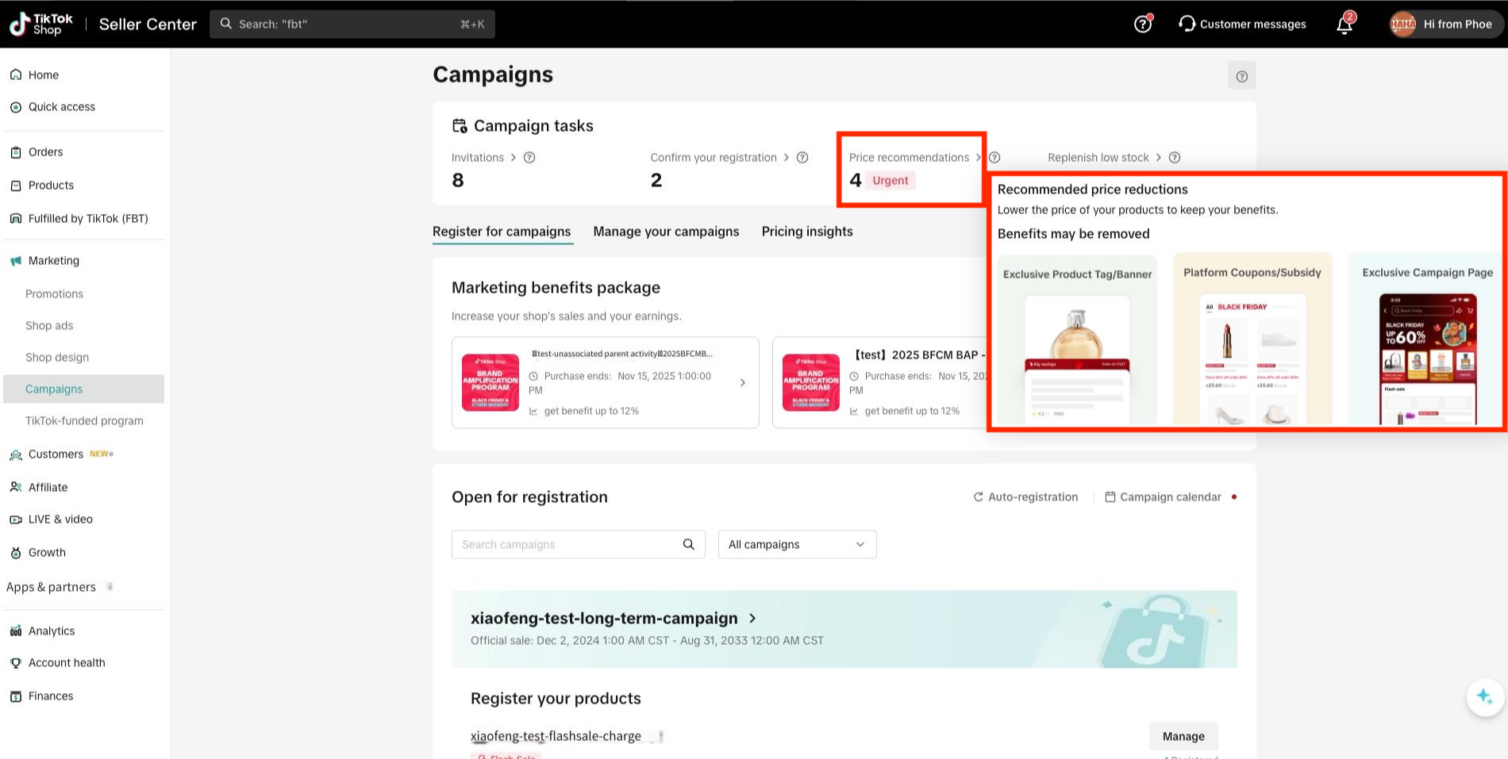Click the Exclusive Campaign Page thumbnail
This screenshot has height=759, width=1508.
point(1427,357)
